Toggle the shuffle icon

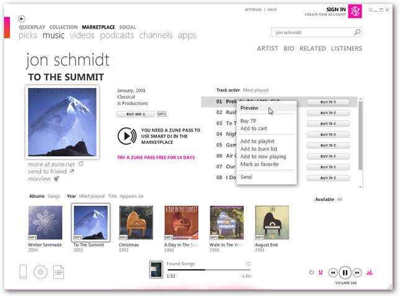[321, 272]
